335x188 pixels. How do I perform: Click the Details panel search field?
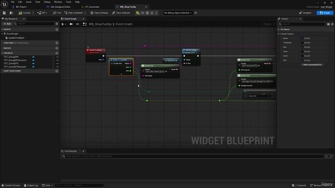point(302,25)
